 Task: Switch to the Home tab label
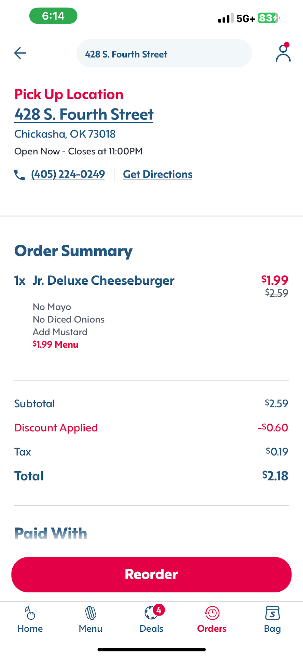click(30, 629)
